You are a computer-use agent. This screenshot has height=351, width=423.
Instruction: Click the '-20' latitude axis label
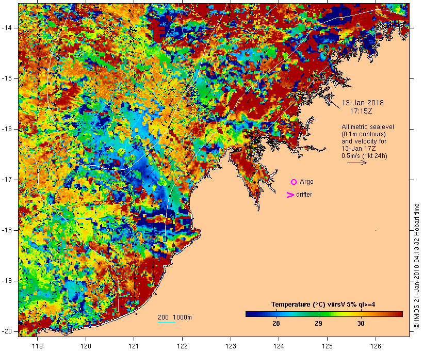click(x=7, y=331)
